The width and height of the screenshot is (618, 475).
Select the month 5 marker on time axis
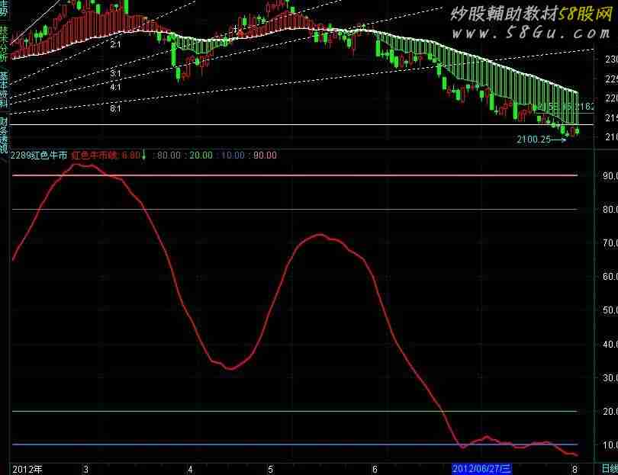pos(270,468)
